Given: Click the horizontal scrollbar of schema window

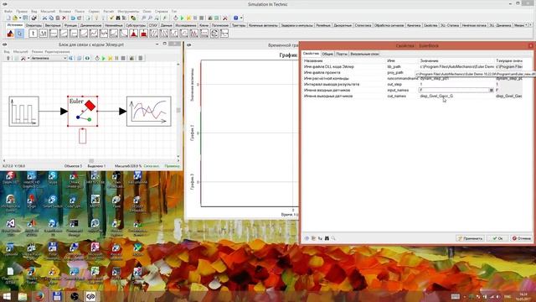Looking at the screenshot, I should tap(91, 160).
